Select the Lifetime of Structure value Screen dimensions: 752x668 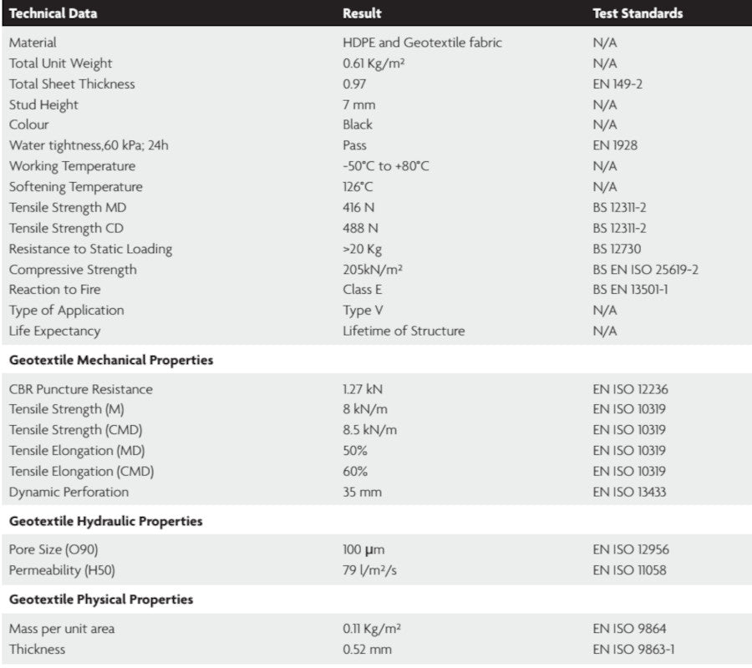(404, 331)
